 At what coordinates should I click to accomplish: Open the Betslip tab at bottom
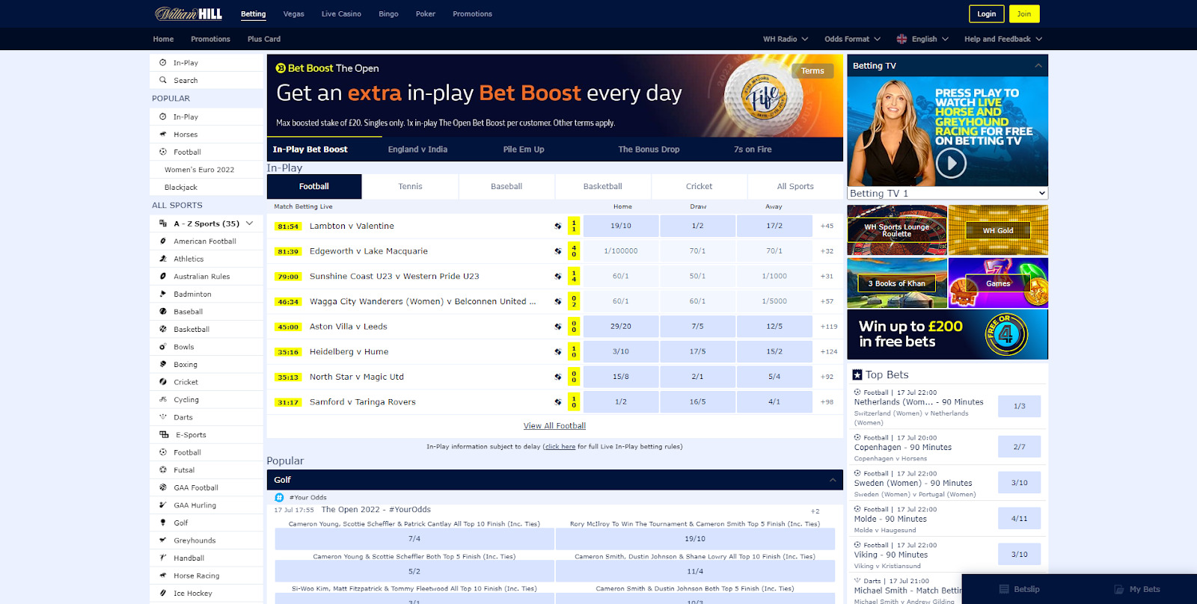pyautogui.click(x=1019, y=589)
